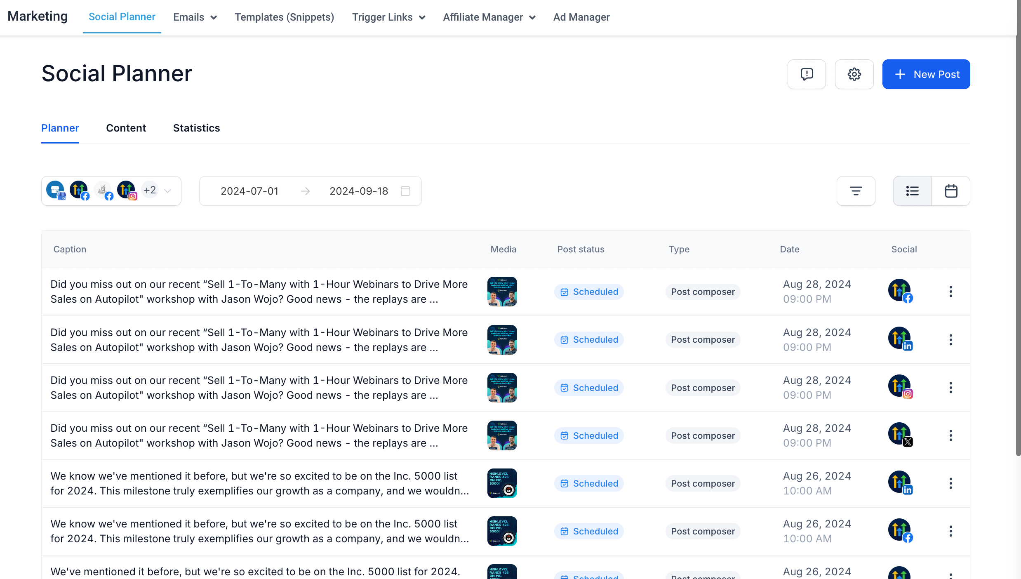1021x579 pixels.
Task: Click Scheduled status of first post
Action: tap(589, 292)
